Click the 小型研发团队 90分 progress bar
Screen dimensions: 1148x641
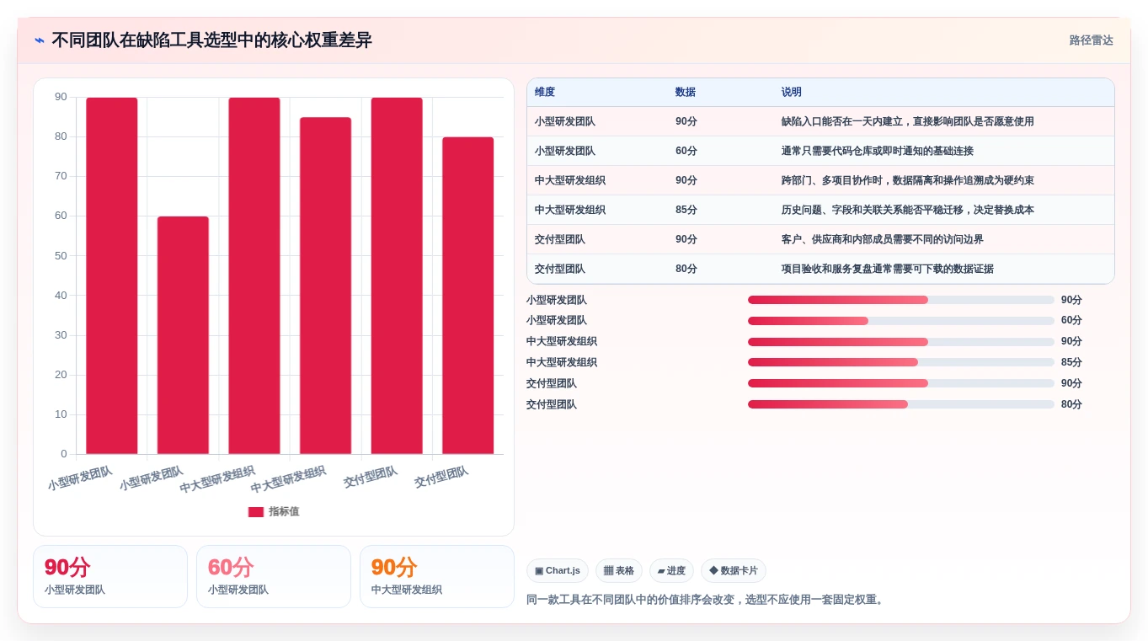pos(901,300)
